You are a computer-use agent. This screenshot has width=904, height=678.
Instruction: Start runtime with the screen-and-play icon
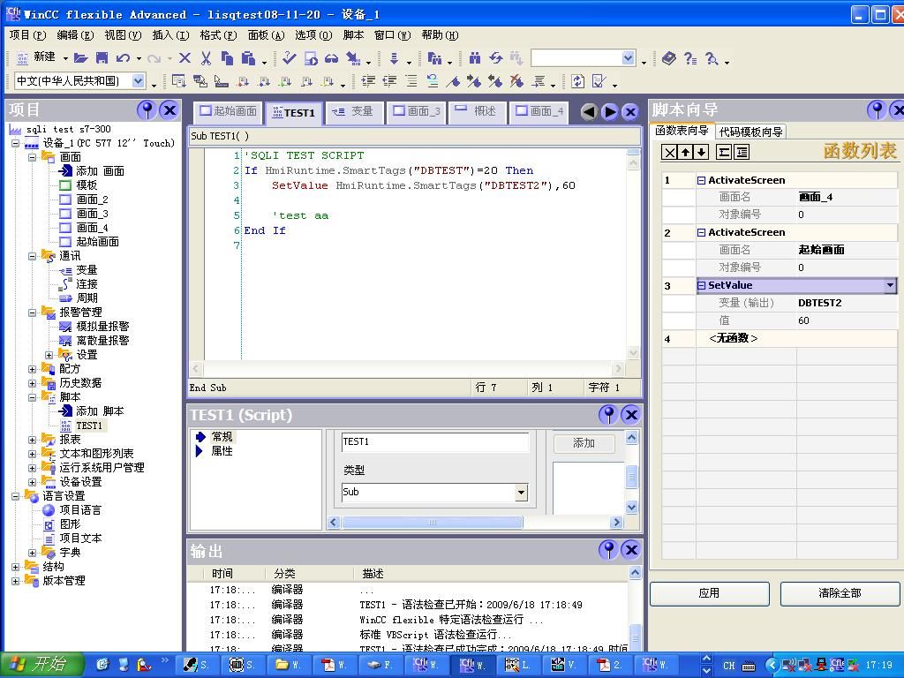pos(311,58)
